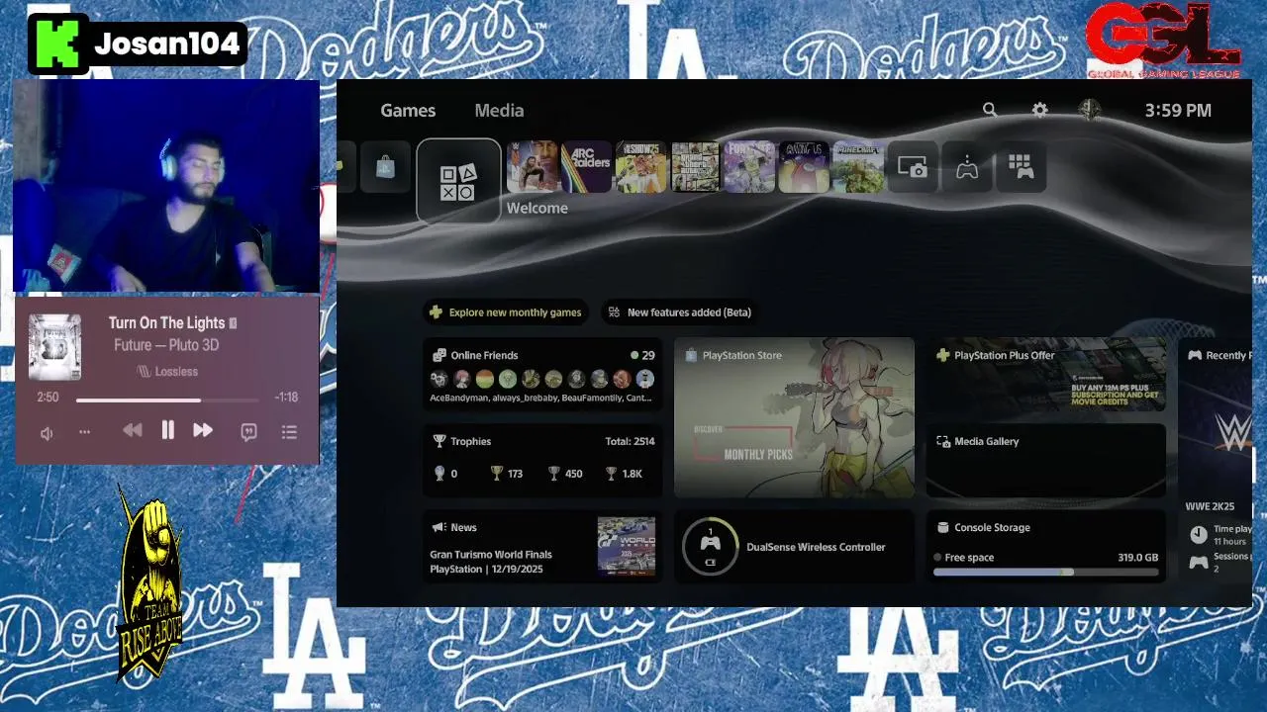Click Future — Pluto 3D artist text
Image resolution: width=1267 pixels, height=712 pixels.
pos(166,345)
